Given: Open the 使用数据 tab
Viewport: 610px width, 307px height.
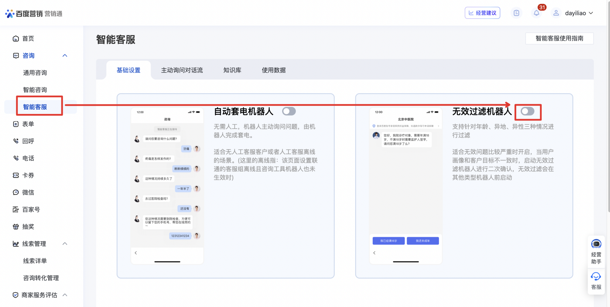Looking at the screenshot, I should coord(274,70).
